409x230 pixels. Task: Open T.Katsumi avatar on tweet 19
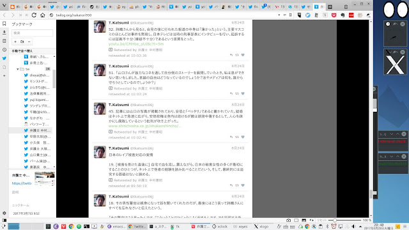point(100,152)
